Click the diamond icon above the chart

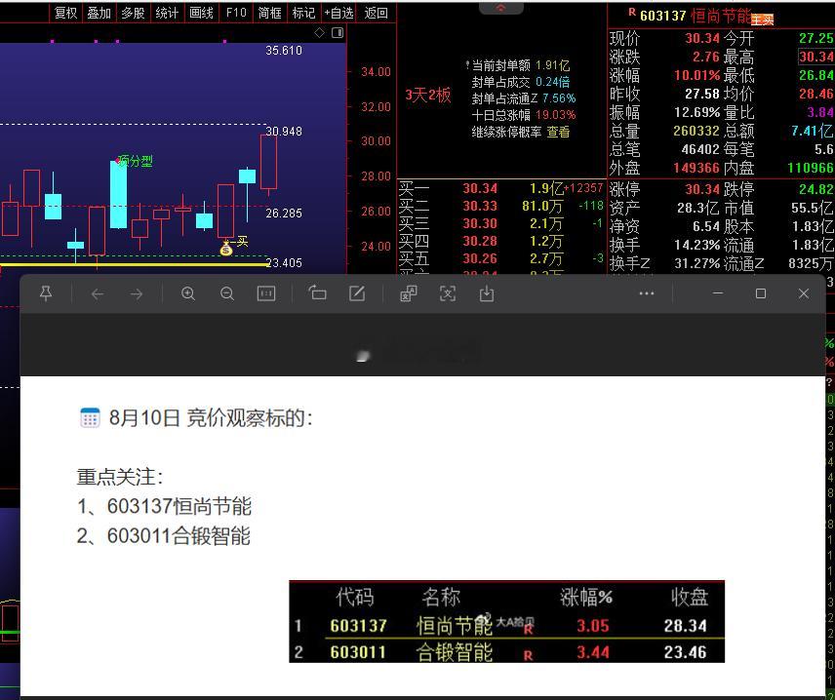click(320, 33)
